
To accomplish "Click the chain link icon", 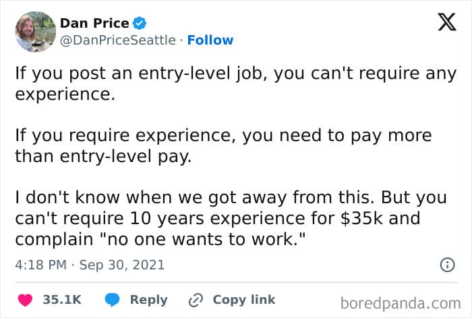I will pos(196,300).
